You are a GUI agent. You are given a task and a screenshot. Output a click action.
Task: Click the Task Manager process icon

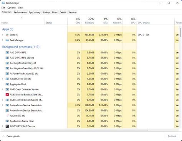click(x=7, y=40)
